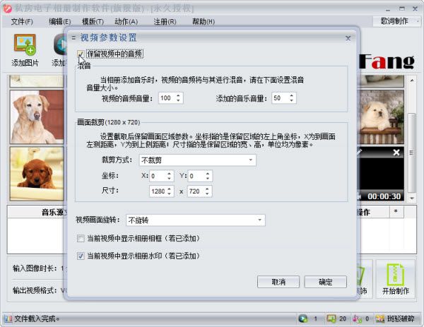Decrease the crop height 720 spinner
The height and width of the screenshot is (327, 424).
[207, 194]
